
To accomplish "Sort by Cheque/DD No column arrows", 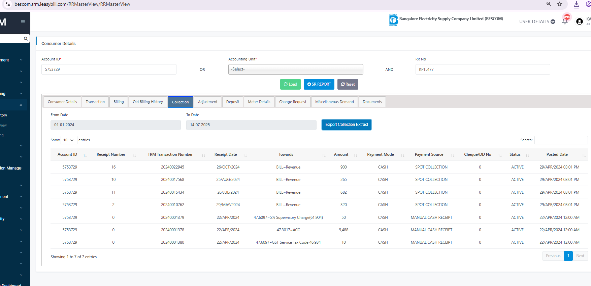I will pyautogui.click(x=500, y=155).
